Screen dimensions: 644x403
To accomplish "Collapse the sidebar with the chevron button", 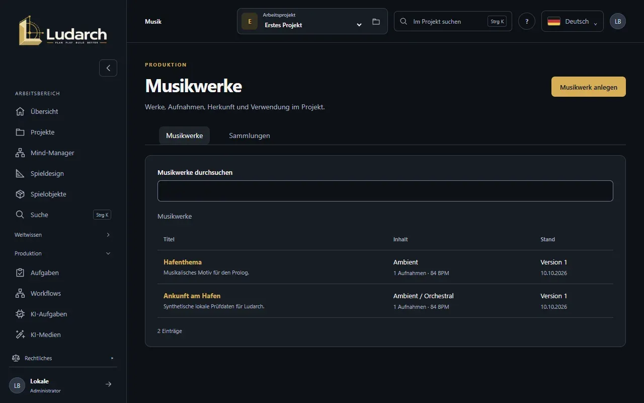I will coord(108,68).
